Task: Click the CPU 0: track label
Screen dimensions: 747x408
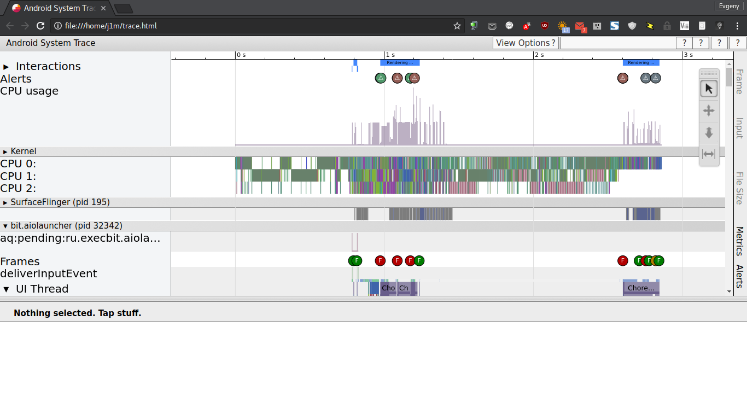Action: coord(18,164)
